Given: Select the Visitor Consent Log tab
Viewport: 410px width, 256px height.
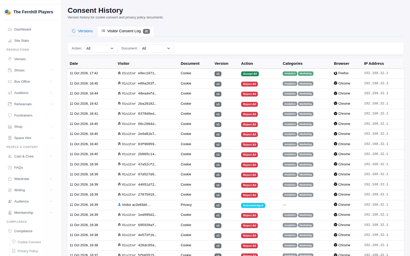Looking at the screenshot, I should (126, 31).
